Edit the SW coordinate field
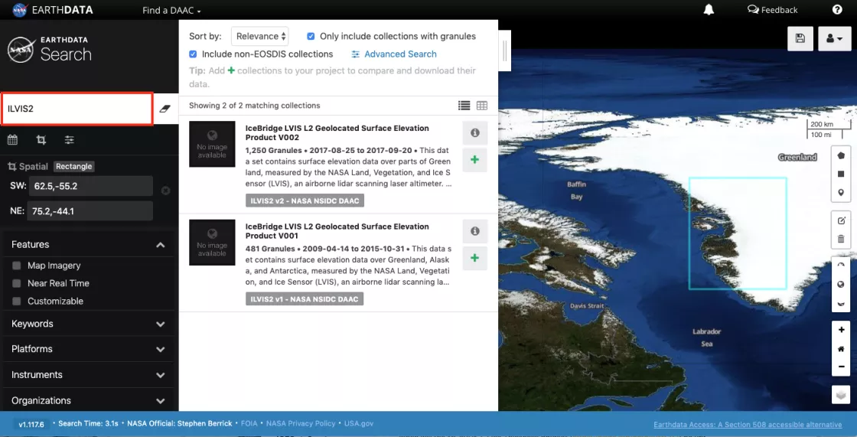 tap(91, 186)
